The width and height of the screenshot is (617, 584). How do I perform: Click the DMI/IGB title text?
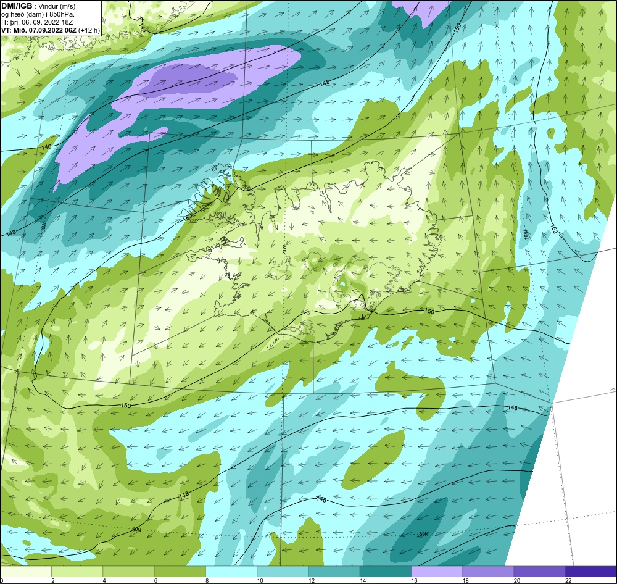(x=17, y=6)
